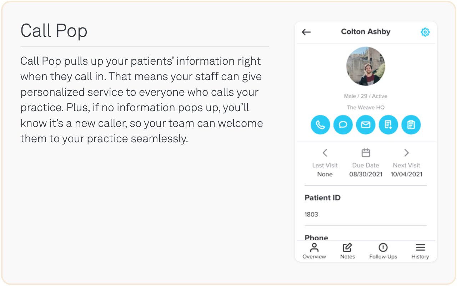Click the Patient ID number 1803
The height and width of the screenshot is (286, 457).
pyautogui.click(x=311, y=214)
